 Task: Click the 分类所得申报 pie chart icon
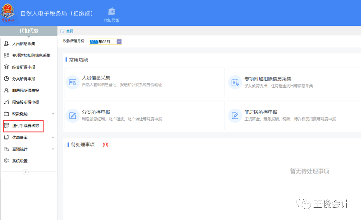[6, 79]
